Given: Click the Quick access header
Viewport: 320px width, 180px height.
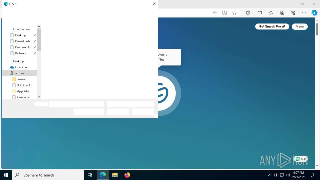Looking at the screenshot, I should 21,29.
